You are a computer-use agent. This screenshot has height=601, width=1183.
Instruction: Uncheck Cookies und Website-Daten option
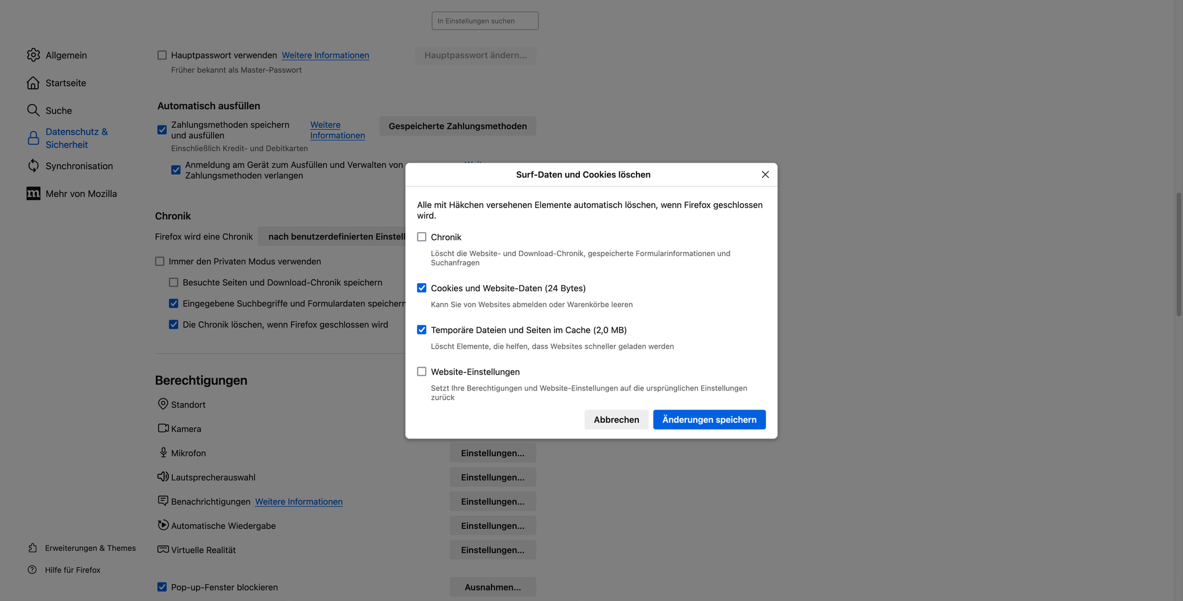pyautogui.click(x=421, y=288)
